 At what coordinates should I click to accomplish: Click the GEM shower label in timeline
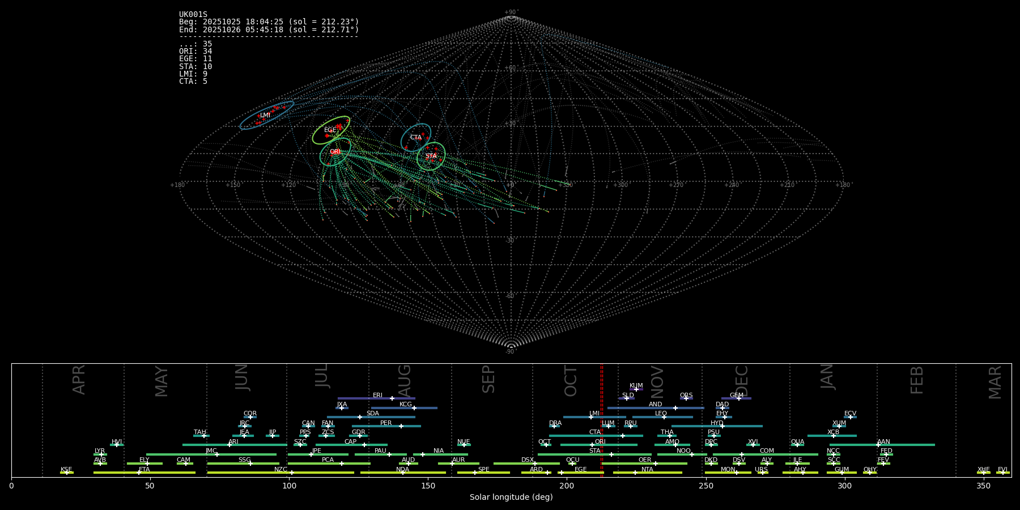tap(736, 396)
